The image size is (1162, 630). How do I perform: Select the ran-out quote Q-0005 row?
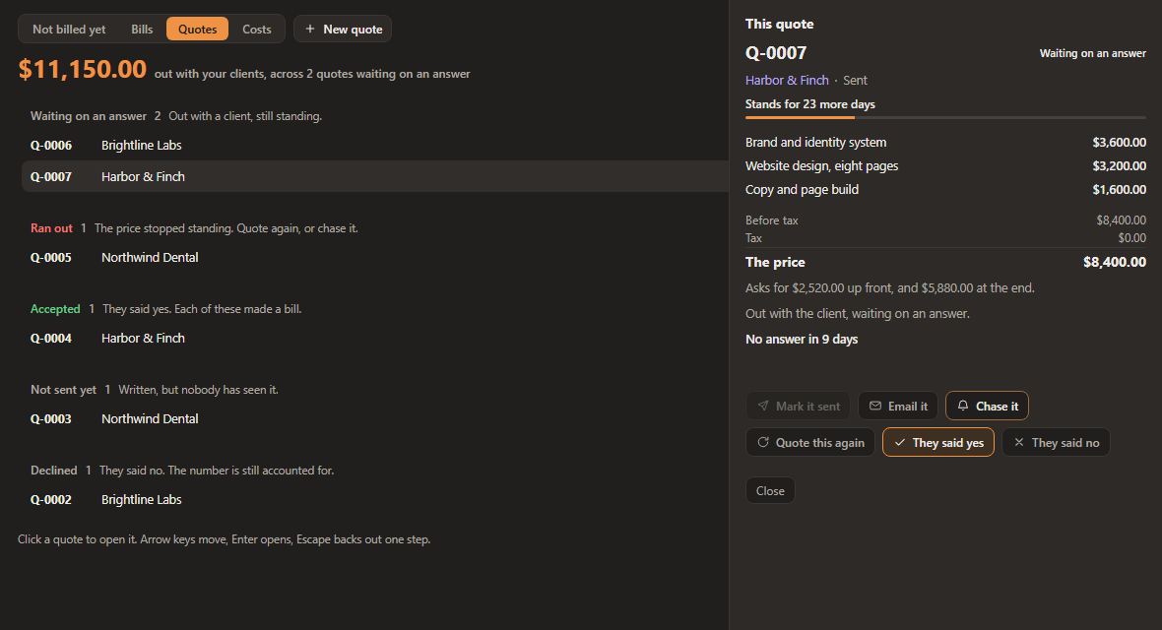pyautogui.click(x=375, y=257)
